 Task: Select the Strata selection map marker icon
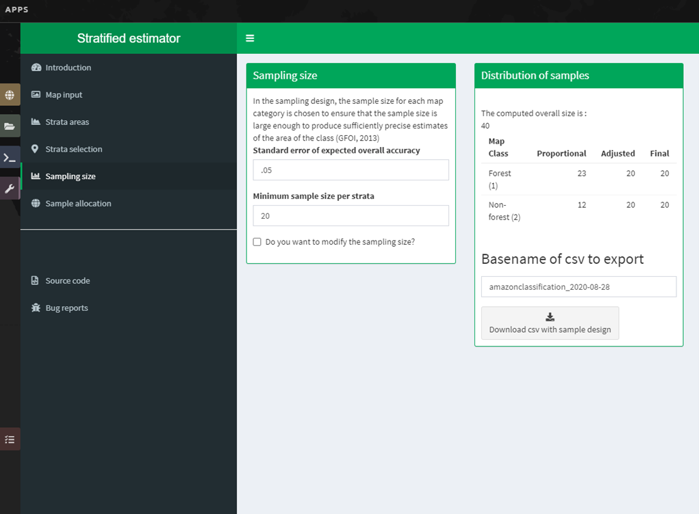(x=36, y=149)
